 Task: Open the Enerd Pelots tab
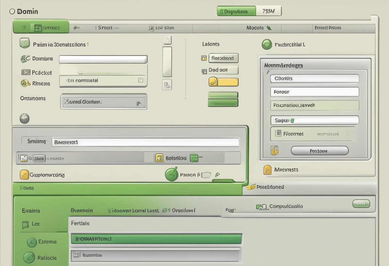[x=328, y=28]
